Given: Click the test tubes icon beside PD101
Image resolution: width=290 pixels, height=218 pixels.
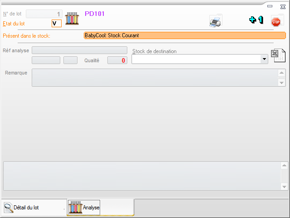Looking at the screenshot, I should (x=72, y=18).
